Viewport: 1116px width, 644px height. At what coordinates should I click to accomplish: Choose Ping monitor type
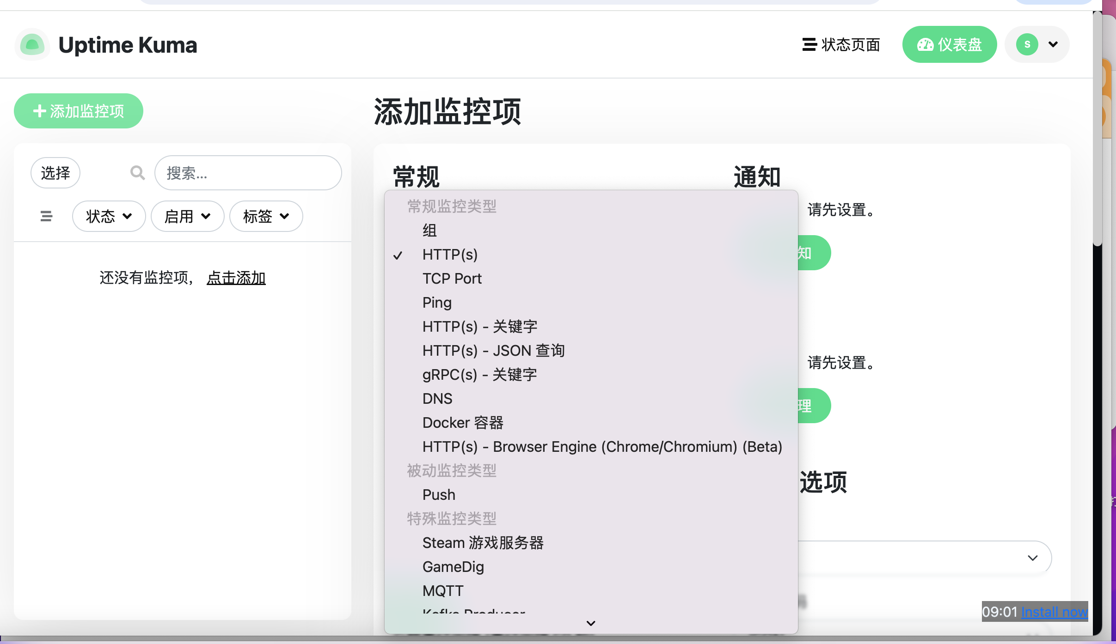point(591,302)
